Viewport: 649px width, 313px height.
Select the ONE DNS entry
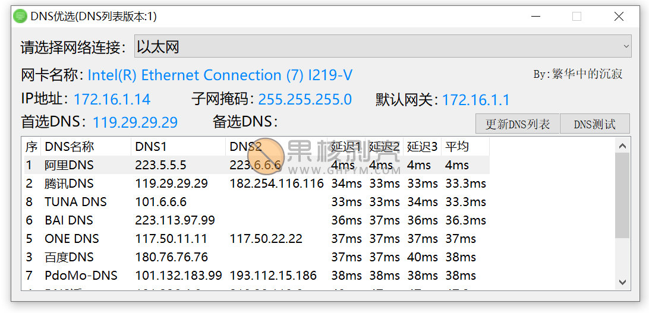coord(256,239)
